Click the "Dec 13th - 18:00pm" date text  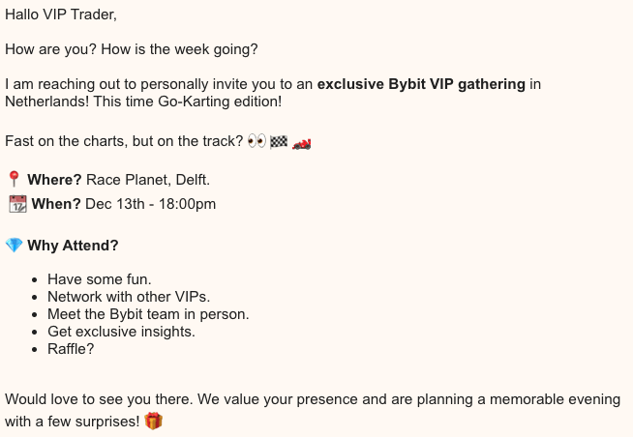point(150,204)
